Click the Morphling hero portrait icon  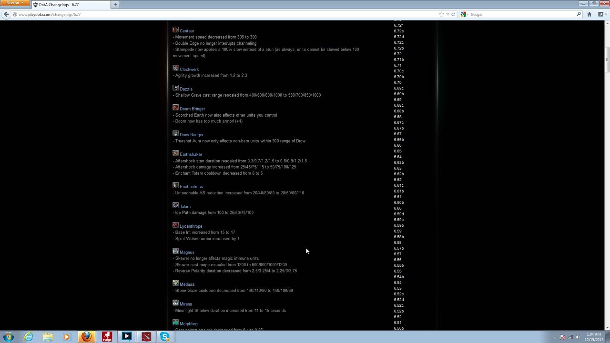coord(175,323)
